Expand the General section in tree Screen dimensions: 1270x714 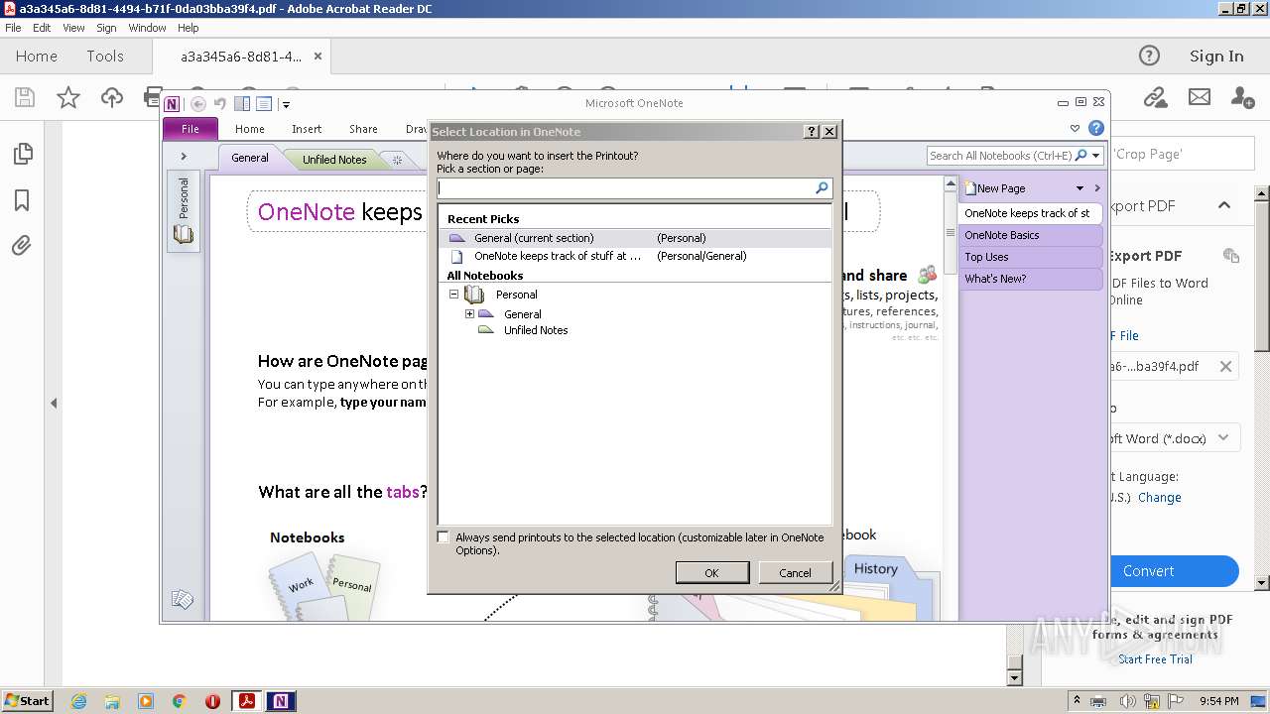(470, 314)
